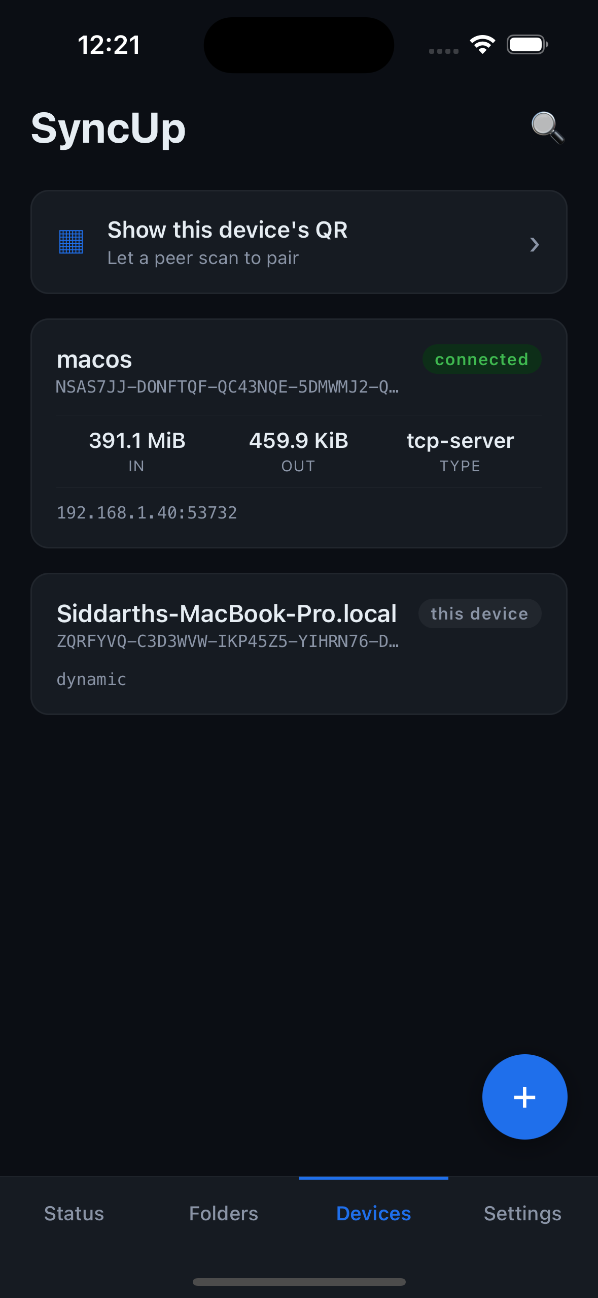The height and width of the screenshot is (1298, 598).
Task: Tap the 459.9 KiB OUT statistic
Action: pos(299,450)
